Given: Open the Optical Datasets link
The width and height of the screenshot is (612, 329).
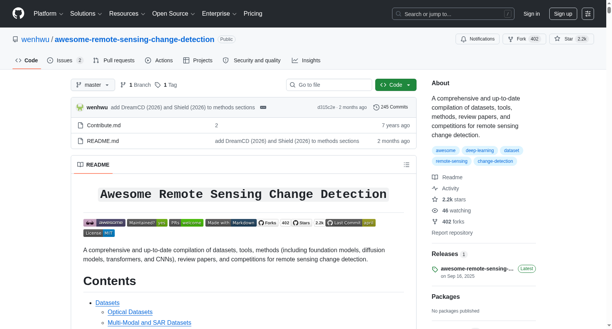Looking at the screenshot, I should [130, 312].
